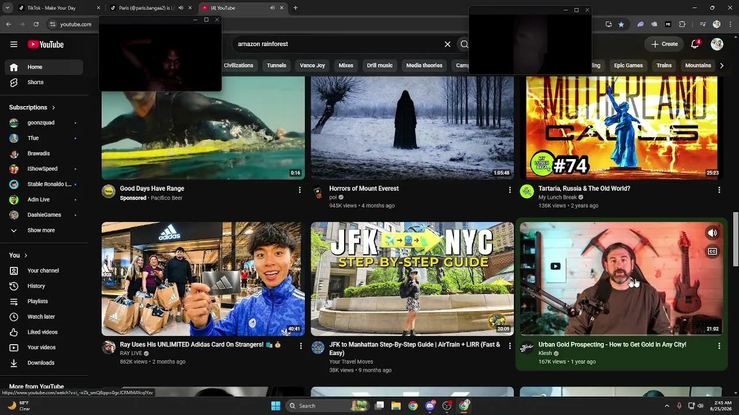Select the Mountains topic chip
The width and height of the screenshot is (739, 415).
point(698,66)
